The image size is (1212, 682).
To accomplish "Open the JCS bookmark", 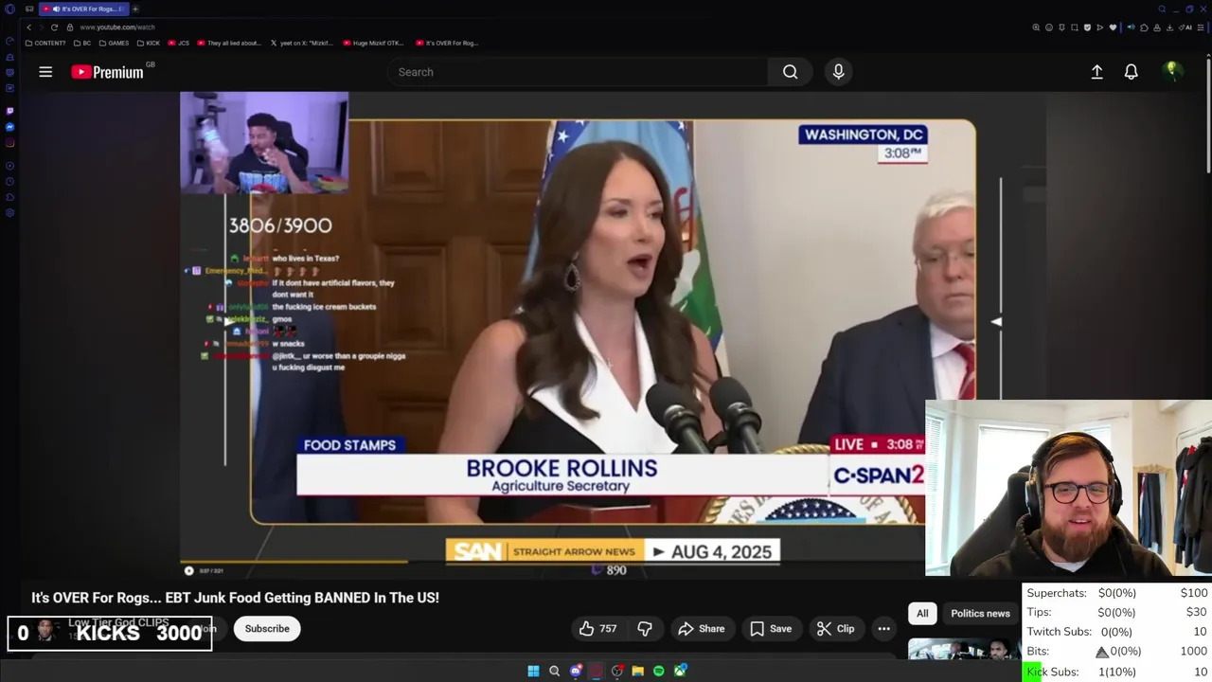I will [x=179, y=43].
